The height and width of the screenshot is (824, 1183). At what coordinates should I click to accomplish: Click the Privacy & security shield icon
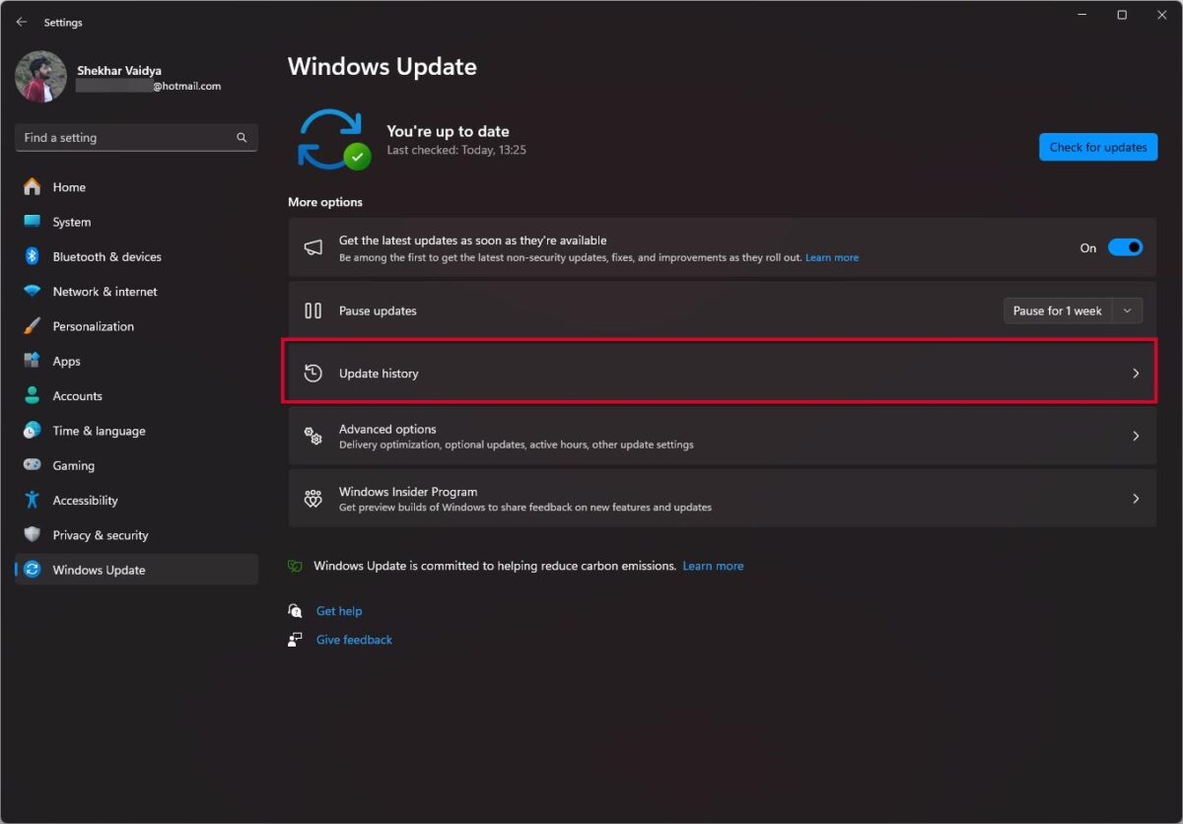33,535
